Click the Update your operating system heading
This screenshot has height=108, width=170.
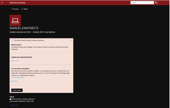point(22,57)
